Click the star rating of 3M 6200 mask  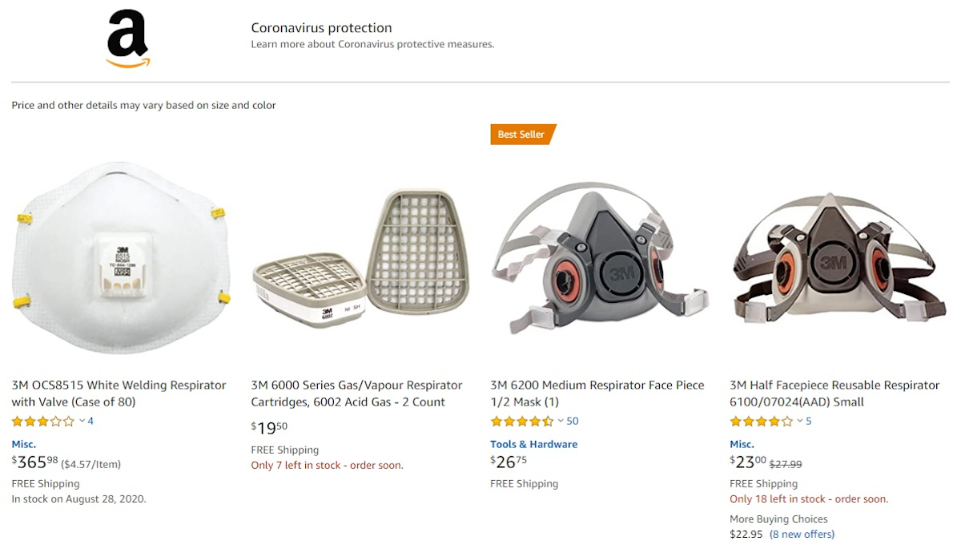click(x=521, y=422)
